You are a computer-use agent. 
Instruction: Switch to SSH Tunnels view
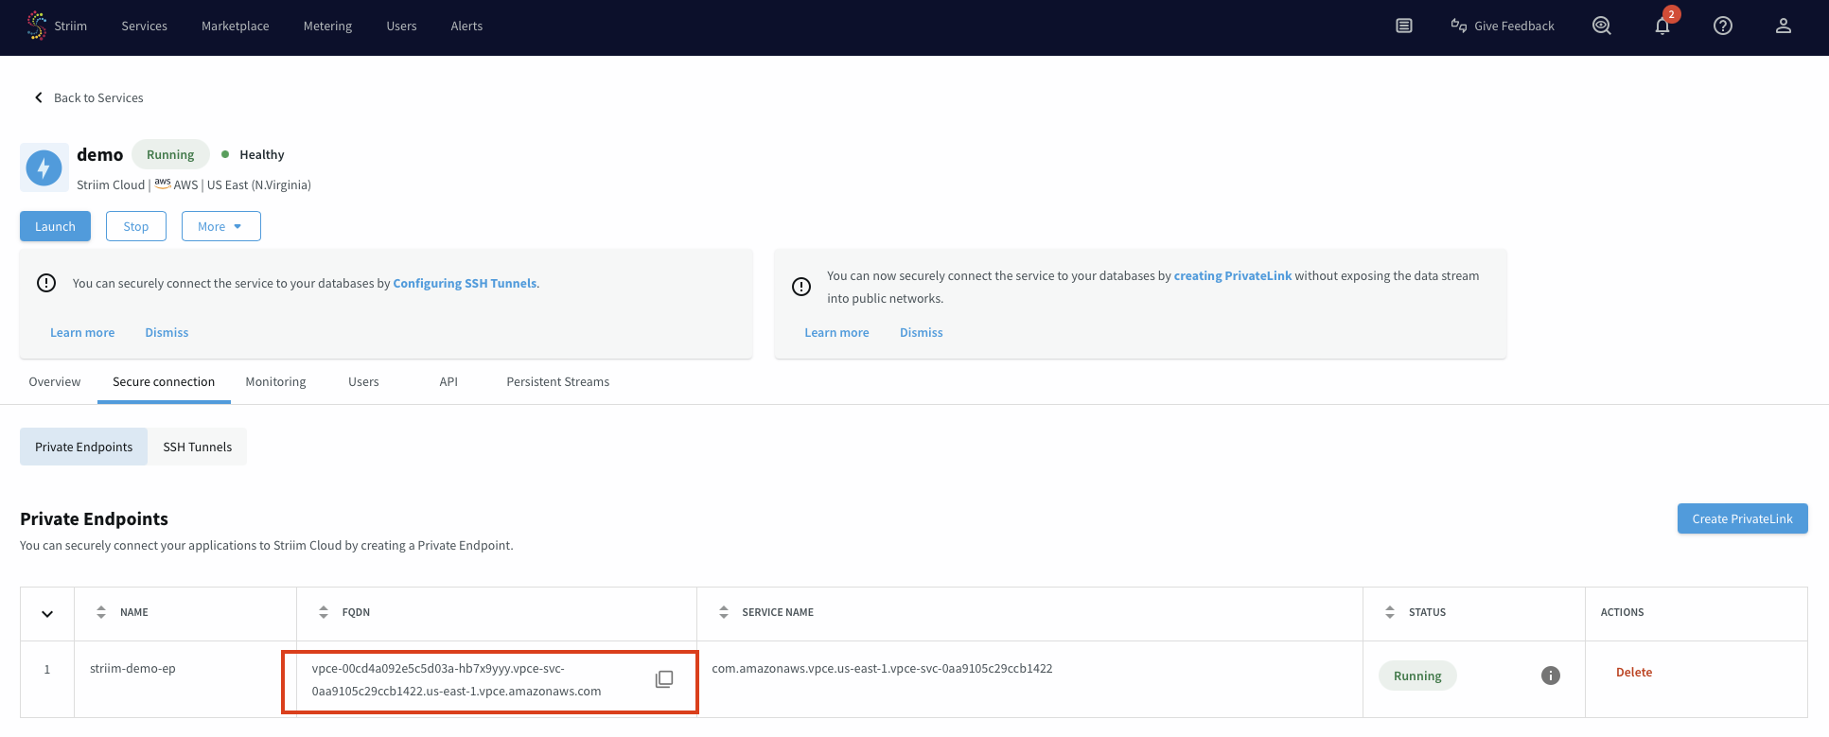(197, 447)
